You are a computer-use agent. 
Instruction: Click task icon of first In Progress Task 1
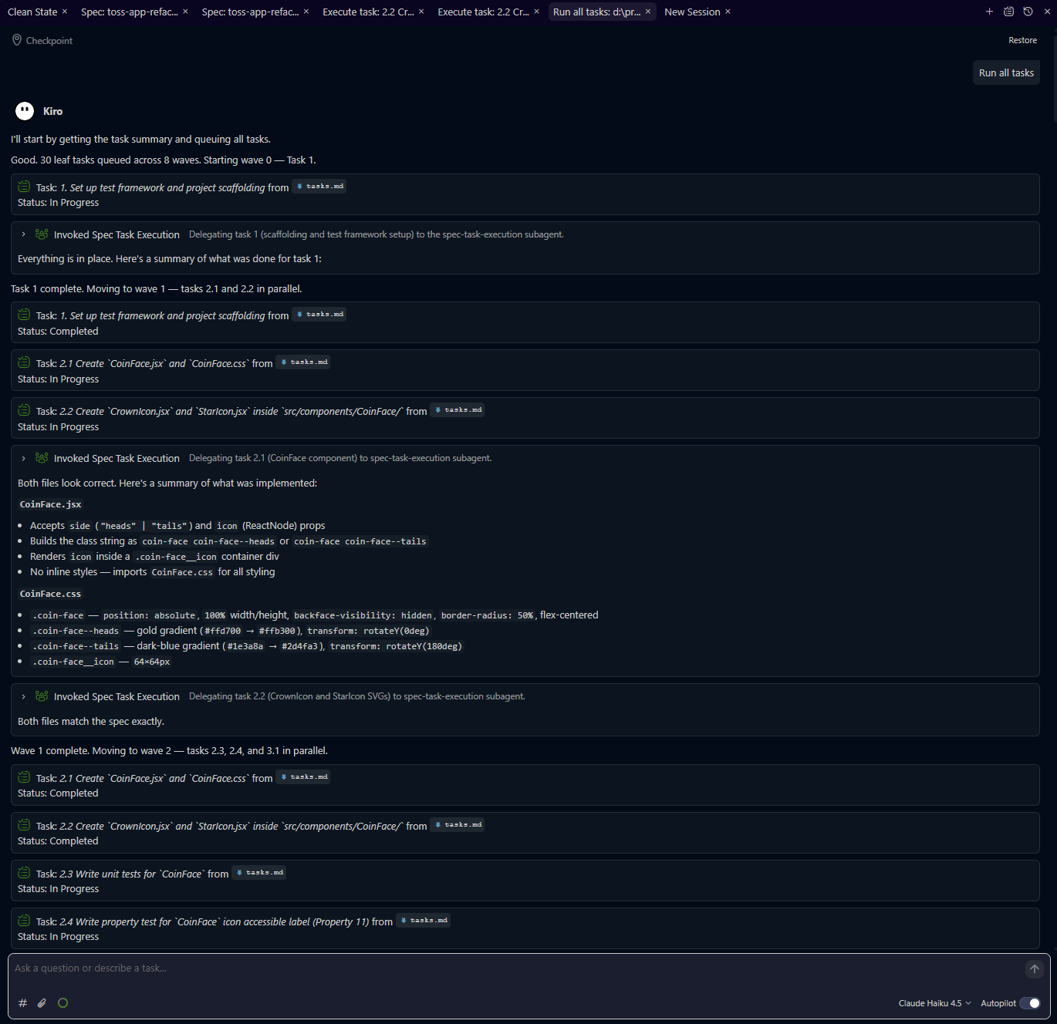point(24,187)
